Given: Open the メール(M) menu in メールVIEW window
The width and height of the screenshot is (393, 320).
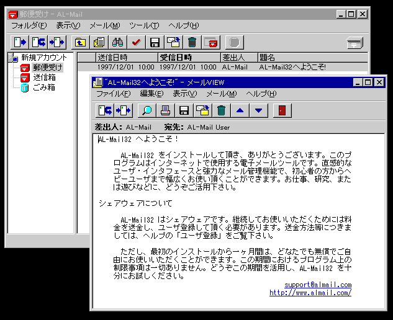Looking at the screenshot, I should pyautogui.click(x=222, y=94).
